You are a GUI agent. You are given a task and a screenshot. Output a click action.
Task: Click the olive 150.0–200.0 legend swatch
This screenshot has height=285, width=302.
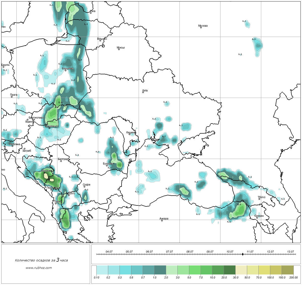coord(287,270)
